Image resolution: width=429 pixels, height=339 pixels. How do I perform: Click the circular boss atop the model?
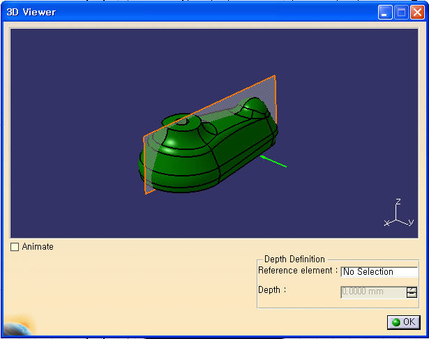point(182,123)
